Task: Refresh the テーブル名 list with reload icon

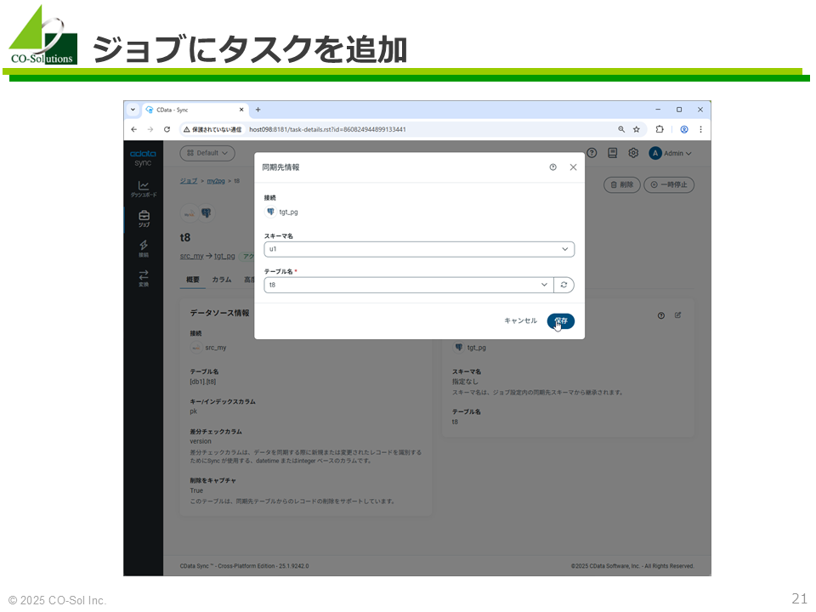Action: click(564, 285)
